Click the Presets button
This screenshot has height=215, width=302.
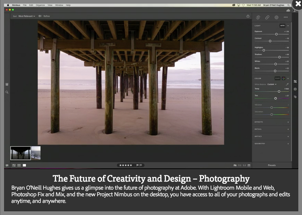point(272,165)
